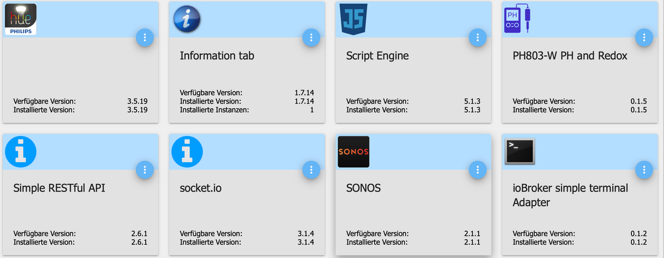Click the Philips hue adapter logo
This screenshot has height=258, width=664.
pos(20,19)
